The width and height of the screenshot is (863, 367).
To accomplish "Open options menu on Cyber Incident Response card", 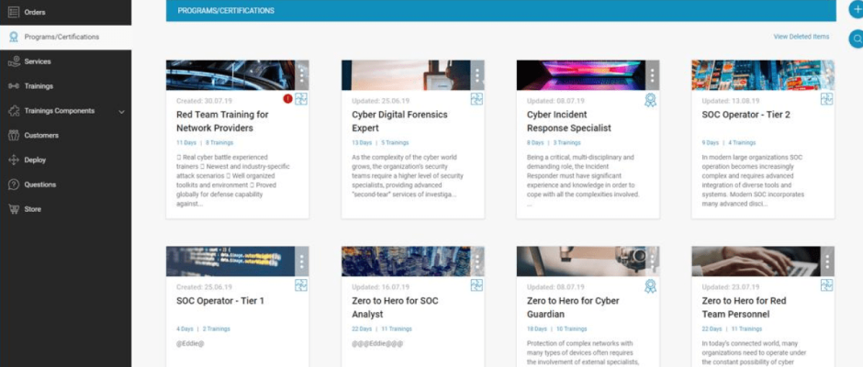I will 652,75.
